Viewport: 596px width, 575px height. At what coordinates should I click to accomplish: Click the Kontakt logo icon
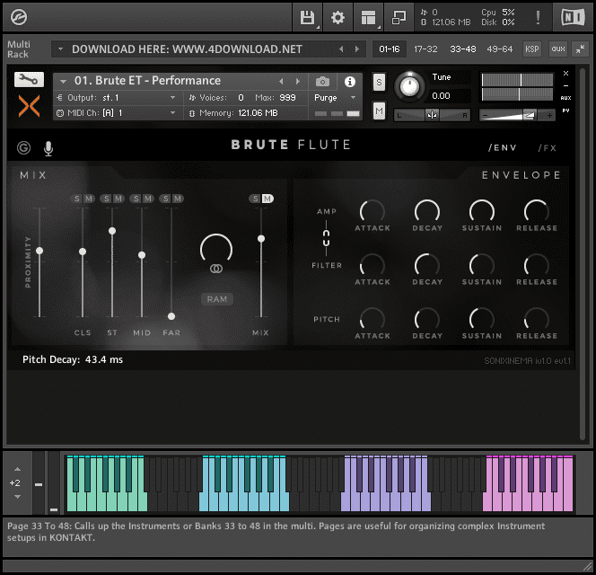tap(19, 17)
